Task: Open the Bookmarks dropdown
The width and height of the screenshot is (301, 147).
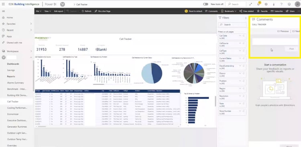Action: coord(229,11)
